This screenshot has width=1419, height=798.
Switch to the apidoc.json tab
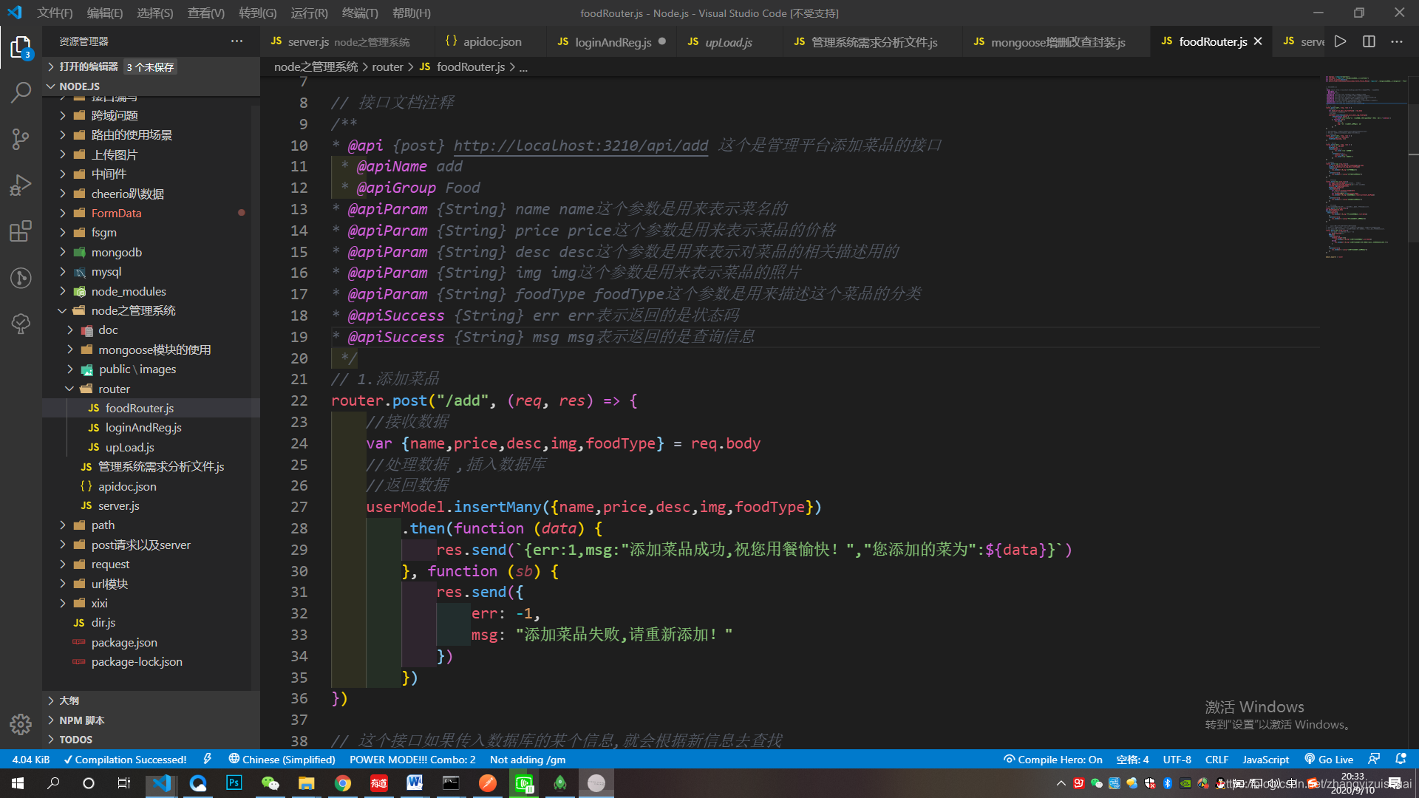492,41
